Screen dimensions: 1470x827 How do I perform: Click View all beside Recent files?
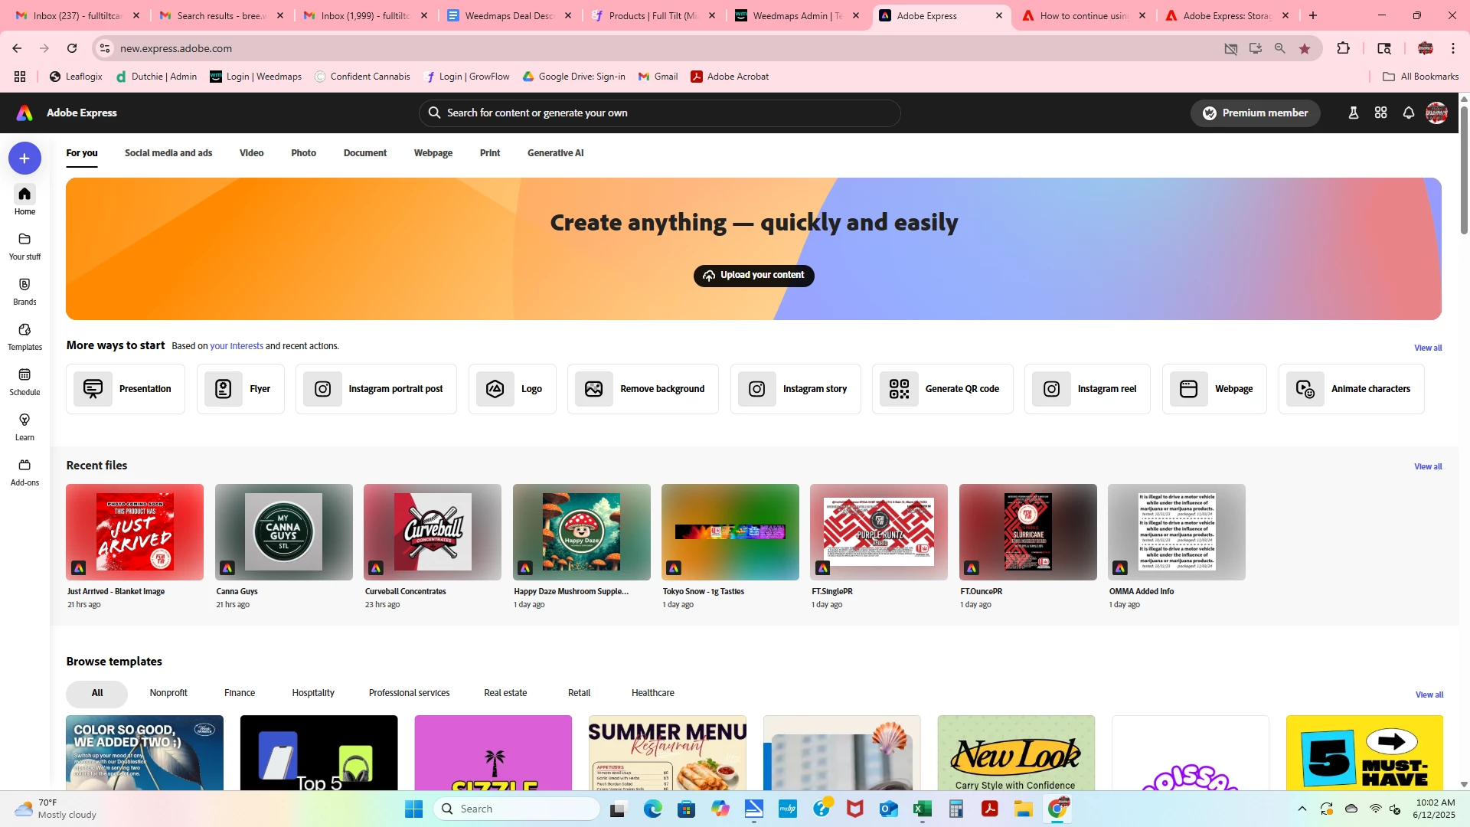point(1427,466)
